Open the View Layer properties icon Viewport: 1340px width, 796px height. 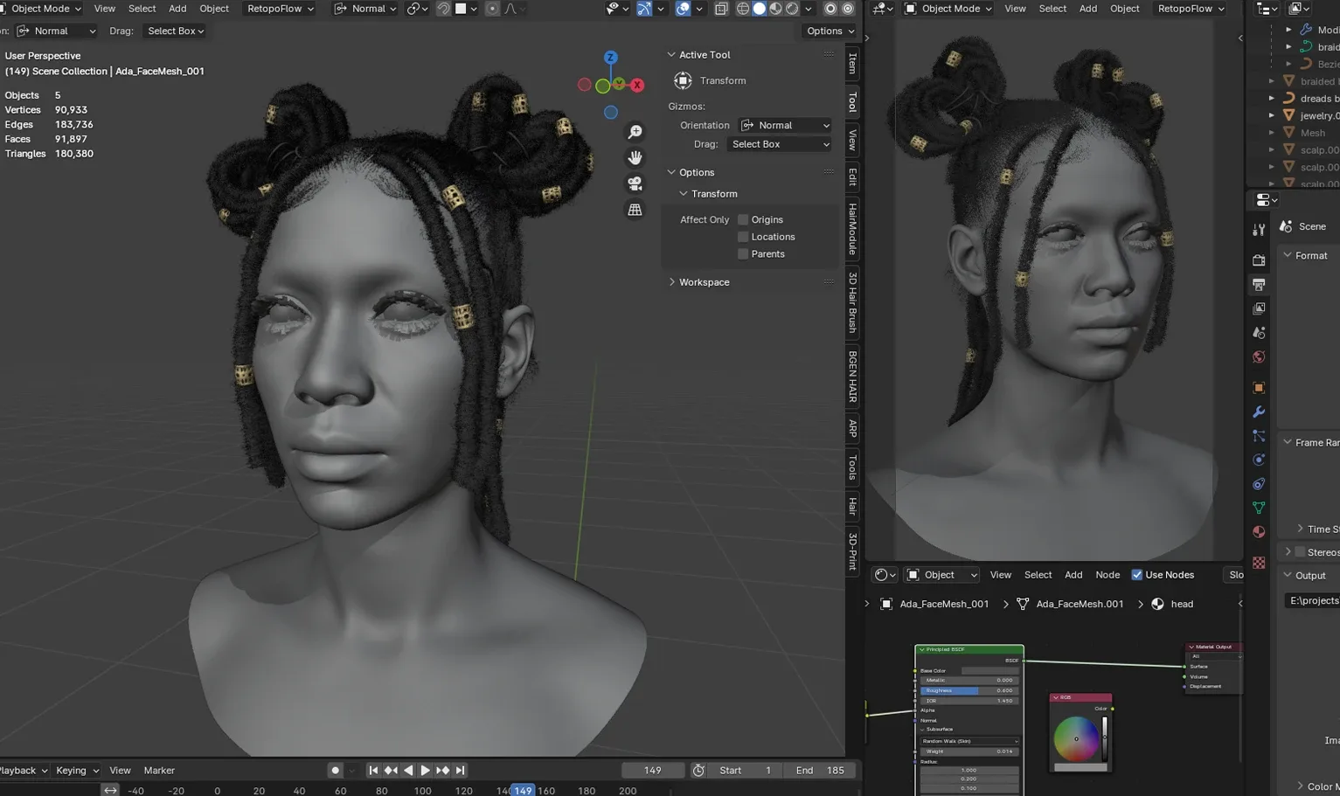click(x=1259, y=308)
